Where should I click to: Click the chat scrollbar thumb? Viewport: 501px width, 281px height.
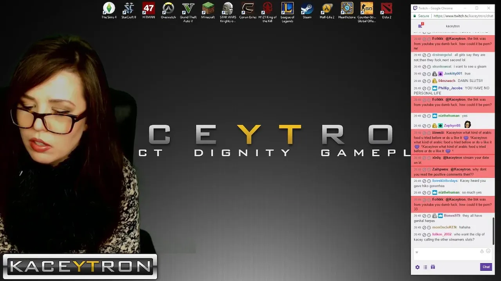pos(494,231)
